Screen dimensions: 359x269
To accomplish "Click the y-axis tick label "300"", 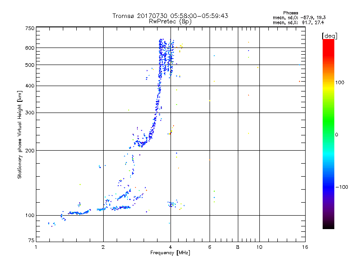I will click(x=30, y=113).
